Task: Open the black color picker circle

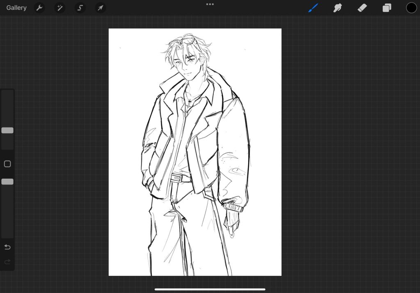Action: (x=411, y=8)
